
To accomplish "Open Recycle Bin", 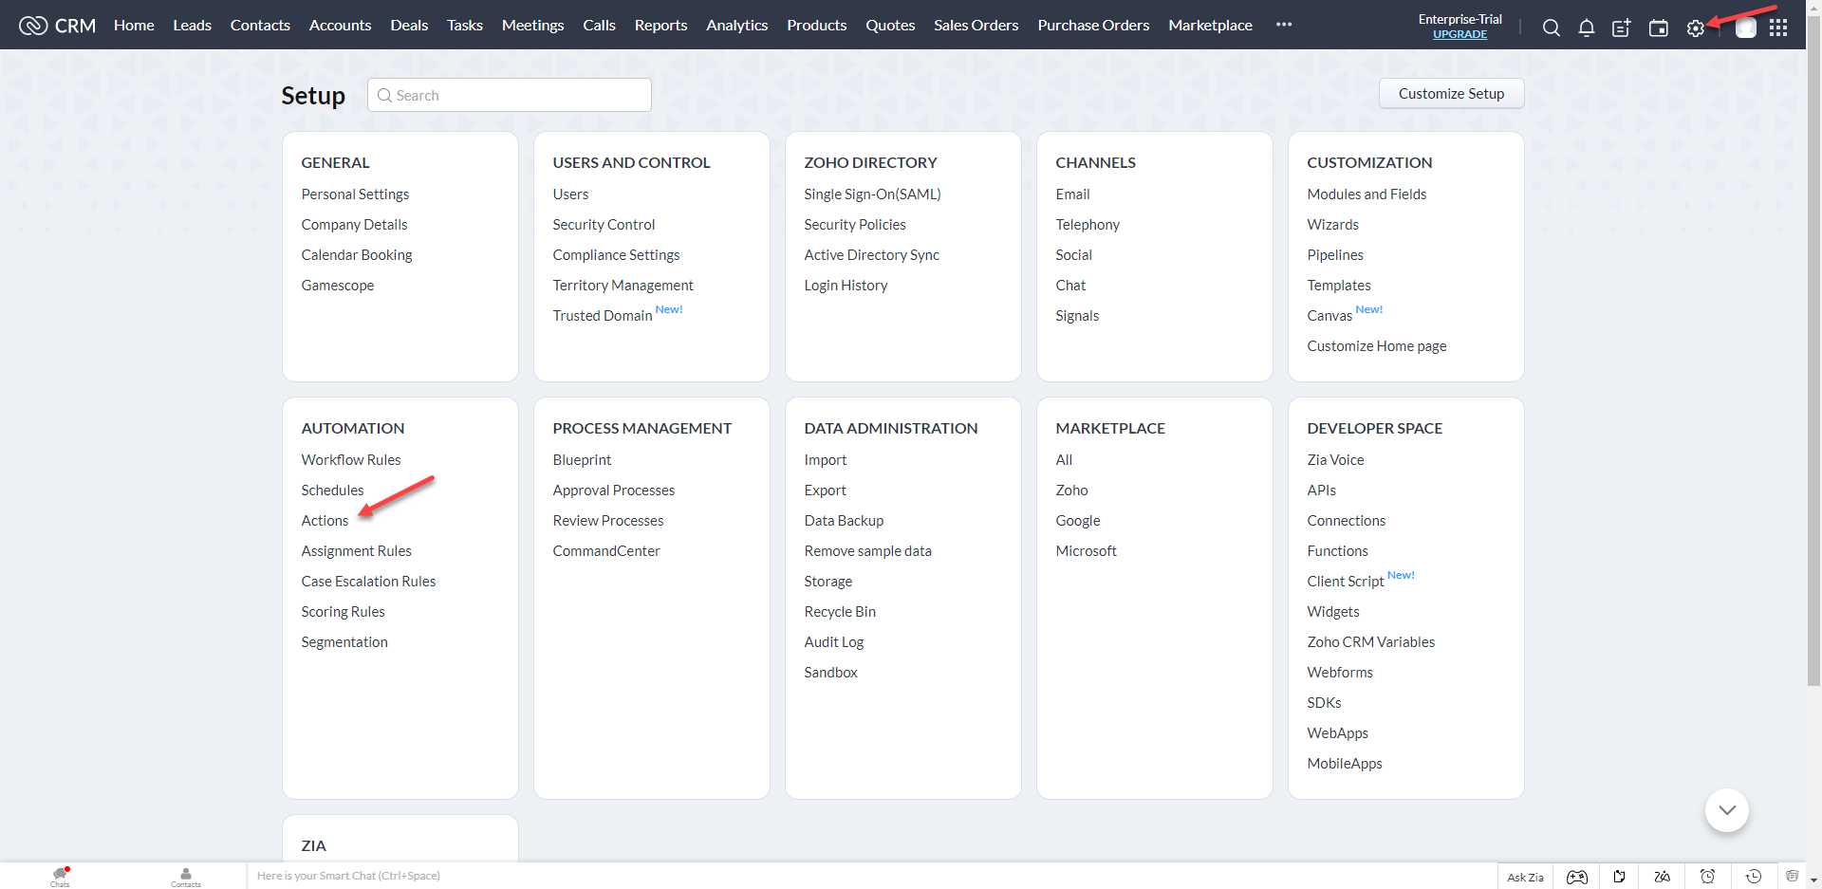I will click(x=839, y=611).
